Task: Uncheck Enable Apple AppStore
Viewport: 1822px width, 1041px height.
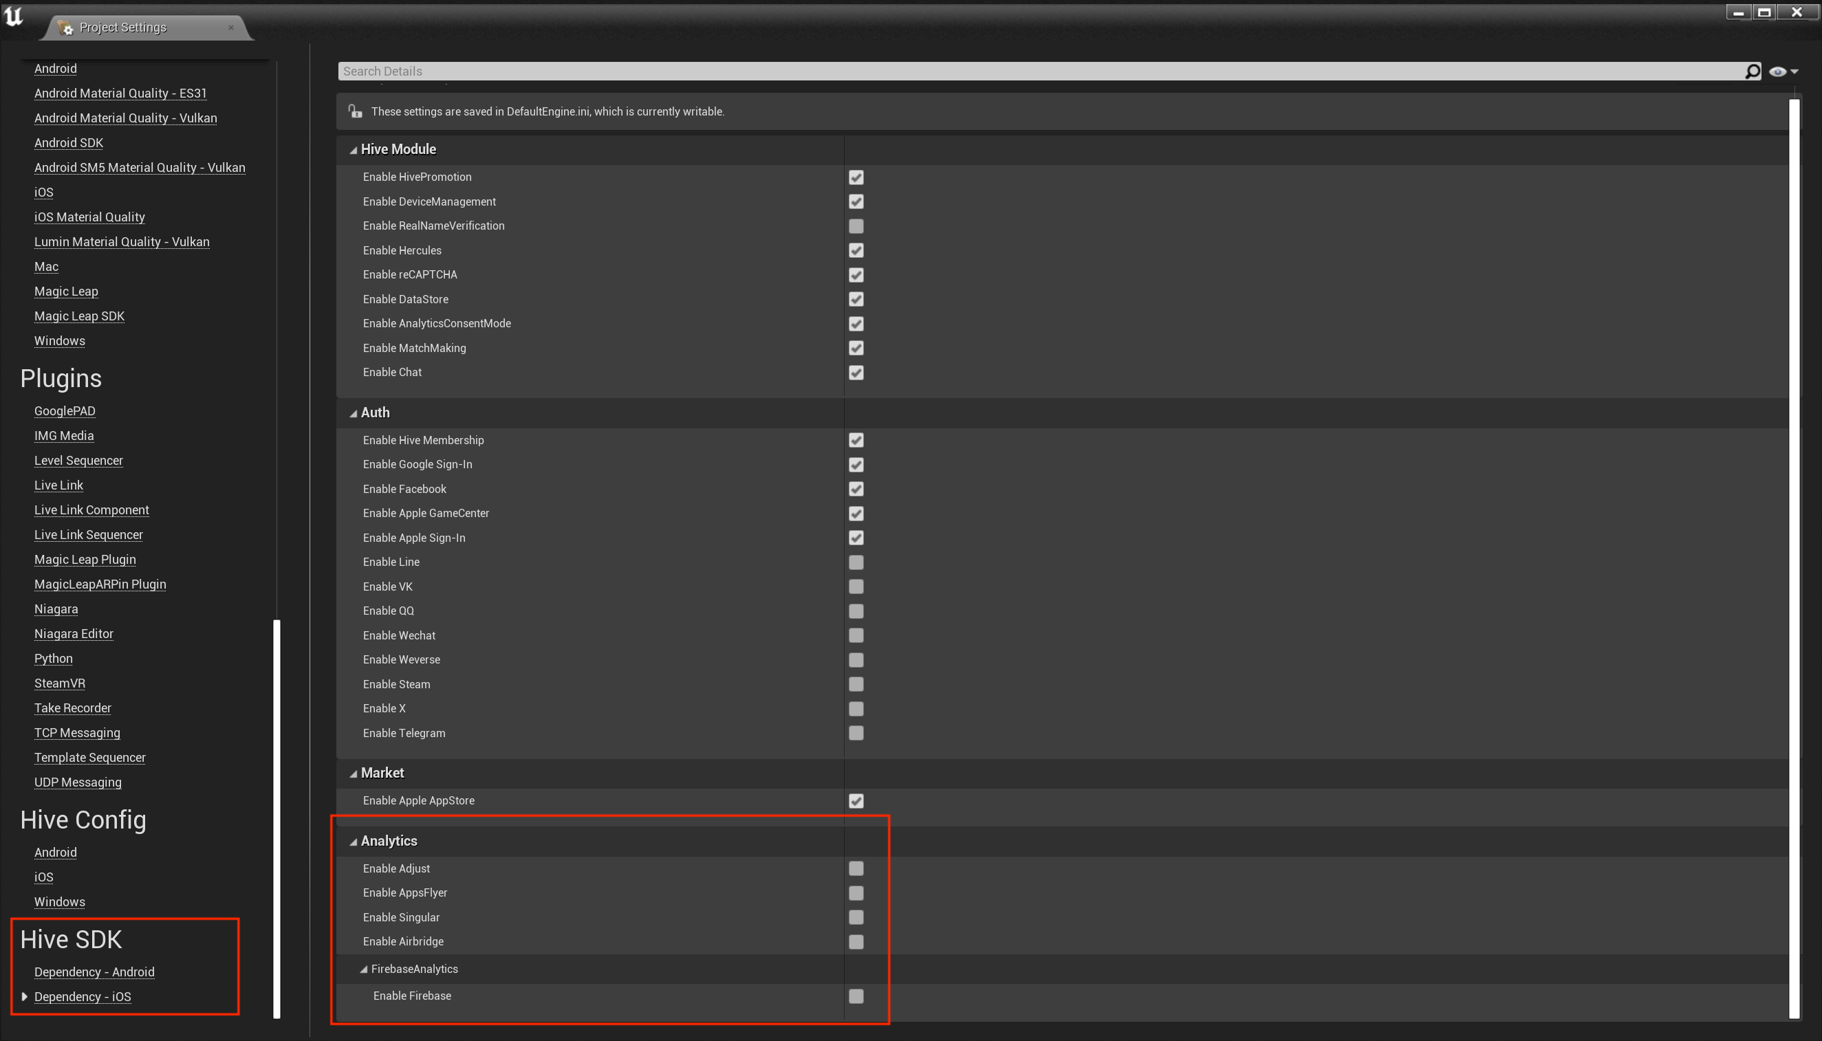Action: point(856,801)
